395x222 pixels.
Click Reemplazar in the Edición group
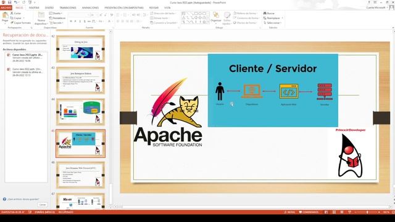click(x=273, y=18)
